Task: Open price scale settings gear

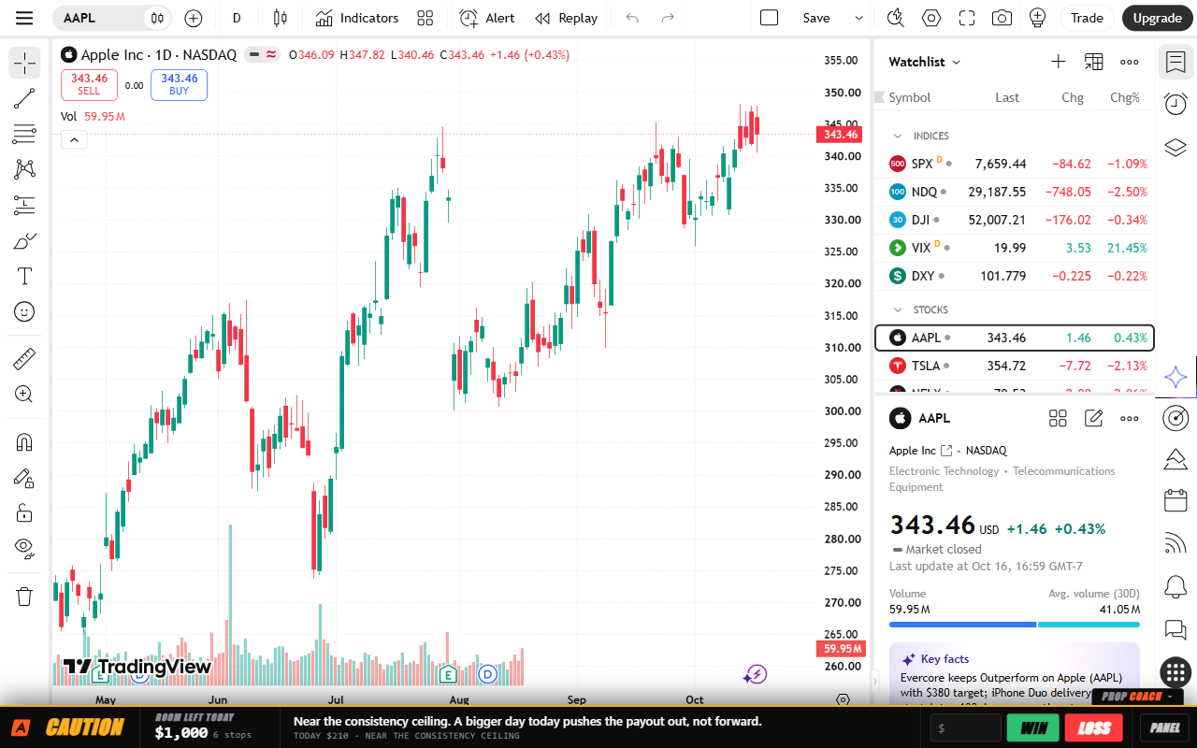Action: (843, 699)
